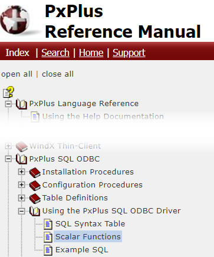Click the page icon beside SQL Syntax Table
The width and height of the screenshot is (214, 257).
(48, 224)
